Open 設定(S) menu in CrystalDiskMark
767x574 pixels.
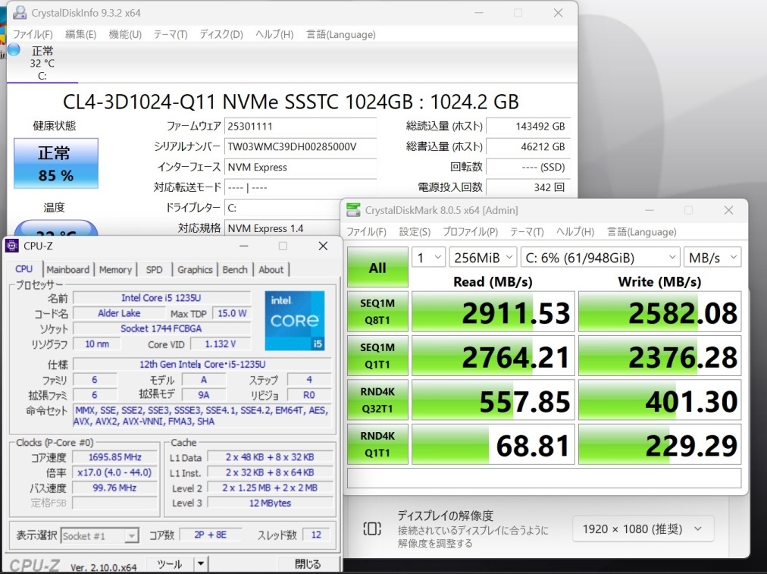click(415, 231)
